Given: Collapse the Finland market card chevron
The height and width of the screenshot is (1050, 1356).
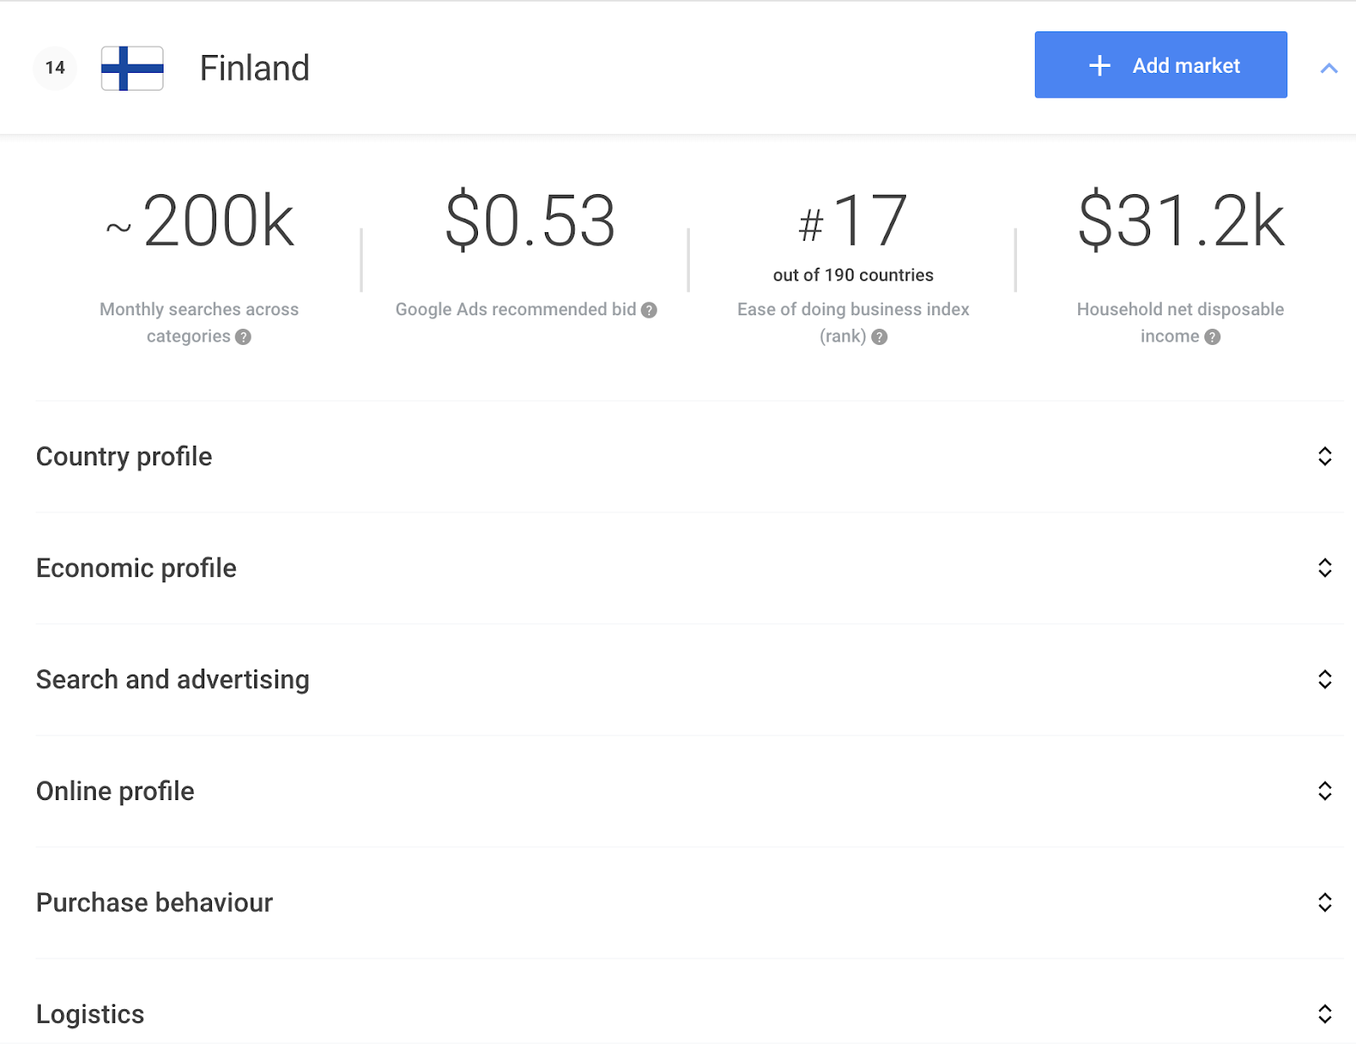Looking at the screenshot, I should pos(1329,69).
